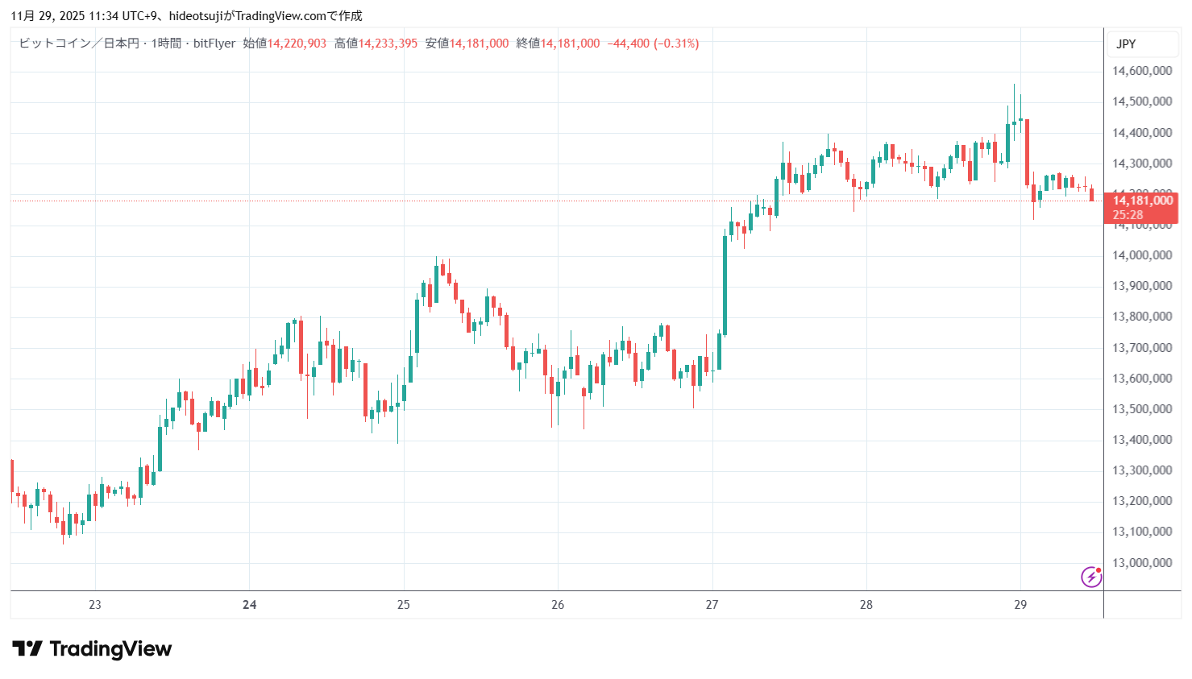Screen dimensions: 1192x679
Task: Click the 14,600,000 price scale label
Action: 1142,71
